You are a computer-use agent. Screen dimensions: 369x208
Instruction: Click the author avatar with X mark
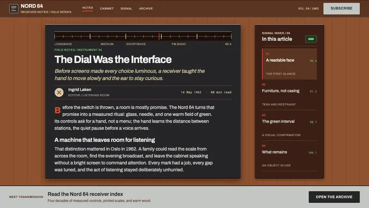click(59, 92)
